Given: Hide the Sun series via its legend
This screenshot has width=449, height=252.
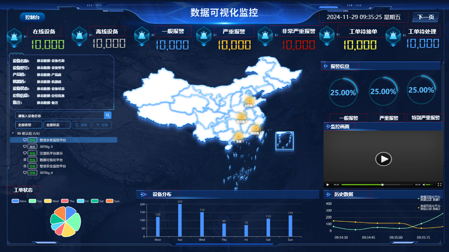Looking at the screenshot, I should click(113, 201).
